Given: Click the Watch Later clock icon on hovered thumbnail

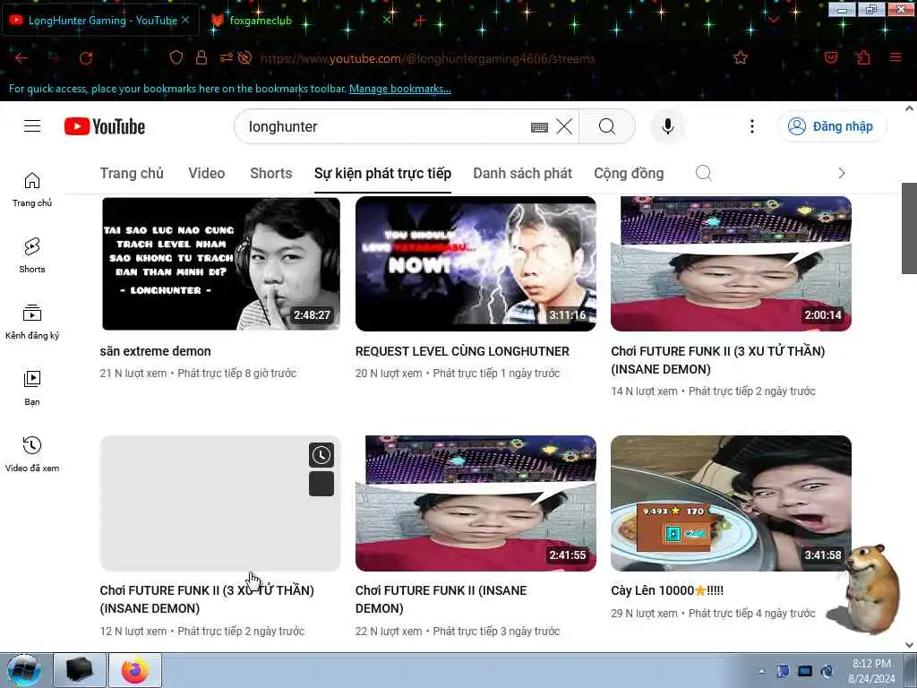Looking at the screenshot, I should click(321, 455).
